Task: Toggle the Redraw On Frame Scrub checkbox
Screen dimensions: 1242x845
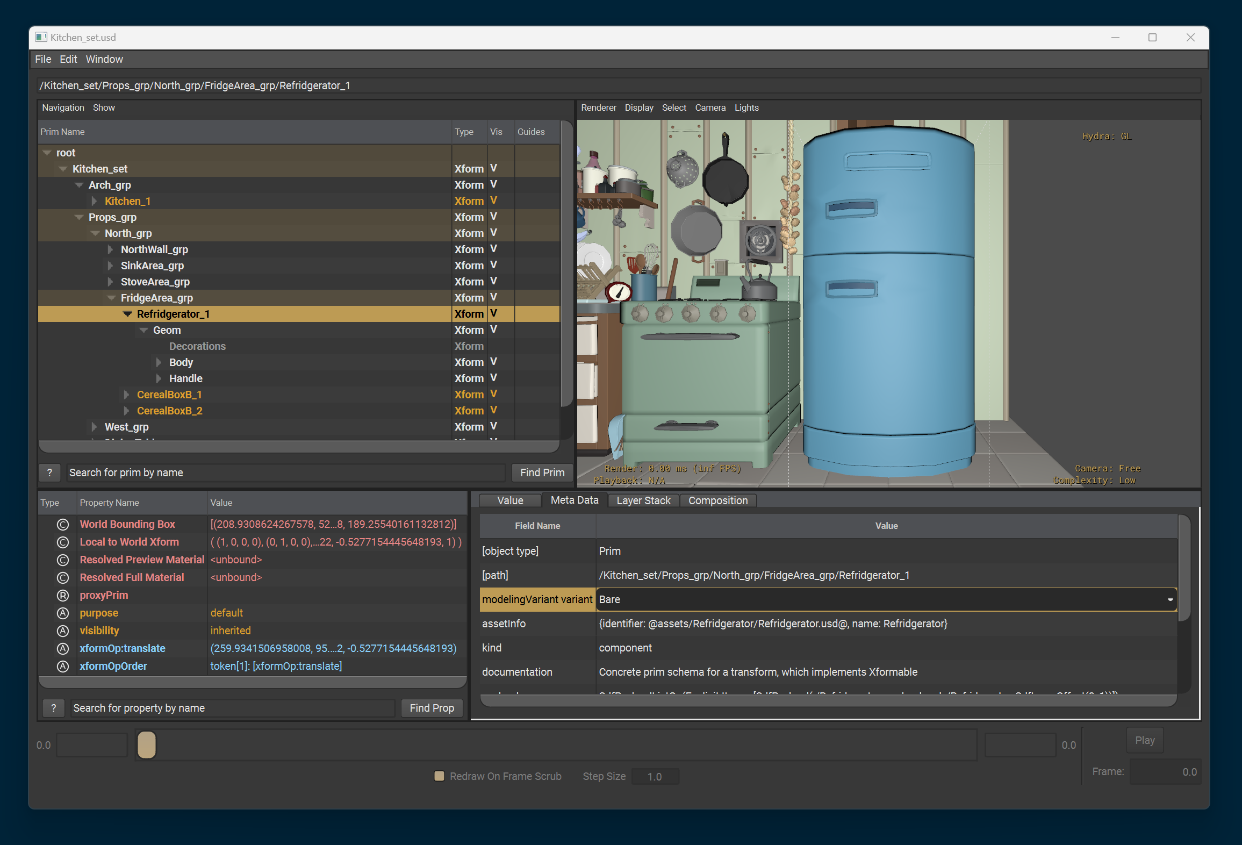Action: tap(439, 776)
